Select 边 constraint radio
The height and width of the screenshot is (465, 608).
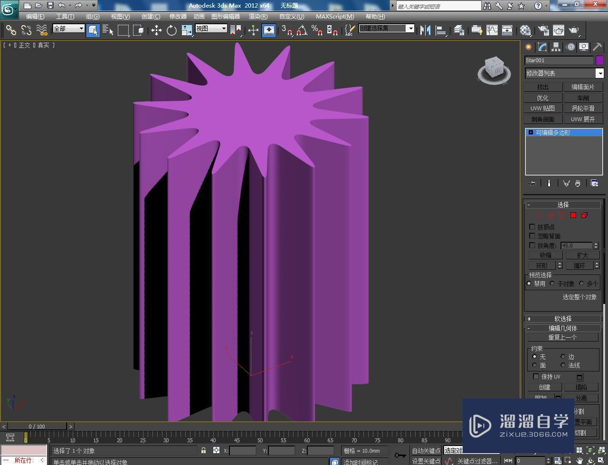(x=563, y=357)
